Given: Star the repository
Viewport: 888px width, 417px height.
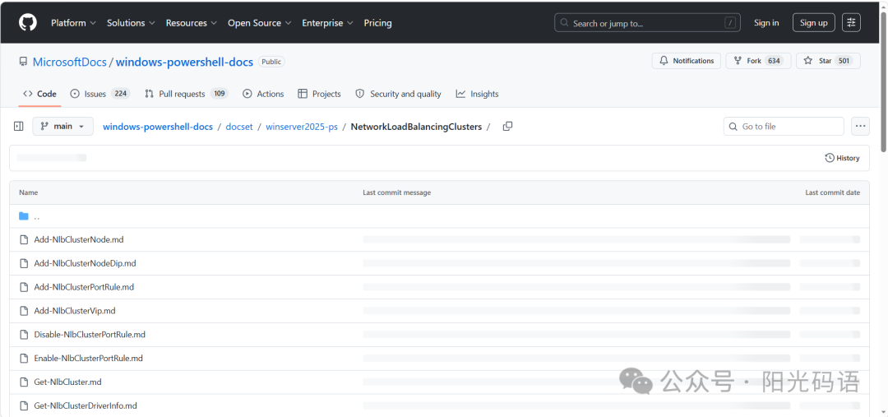Looking at the screenshot, I should coord(828,61).
